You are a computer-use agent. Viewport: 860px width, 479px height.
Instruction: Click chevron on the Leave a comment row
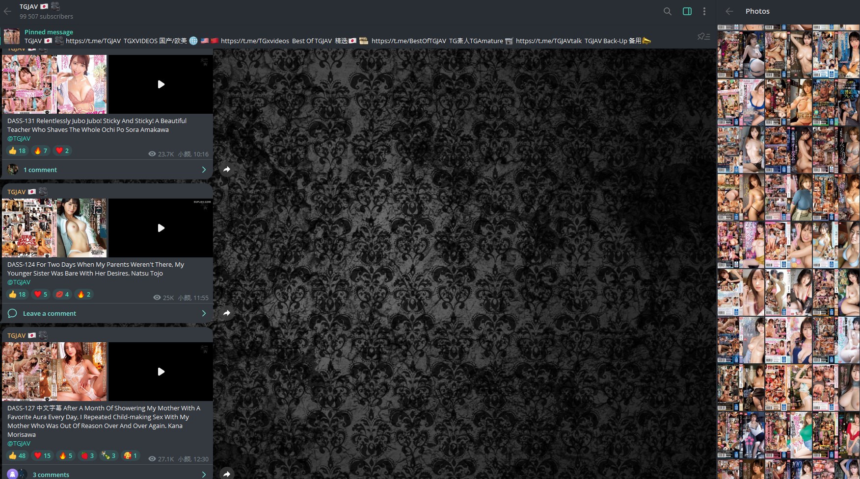point(204,313)
